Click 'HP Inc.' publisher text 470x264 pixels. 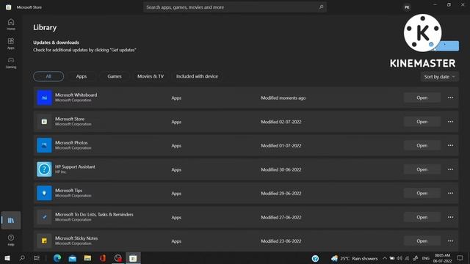pyautogui.click(x=60, y=172)
